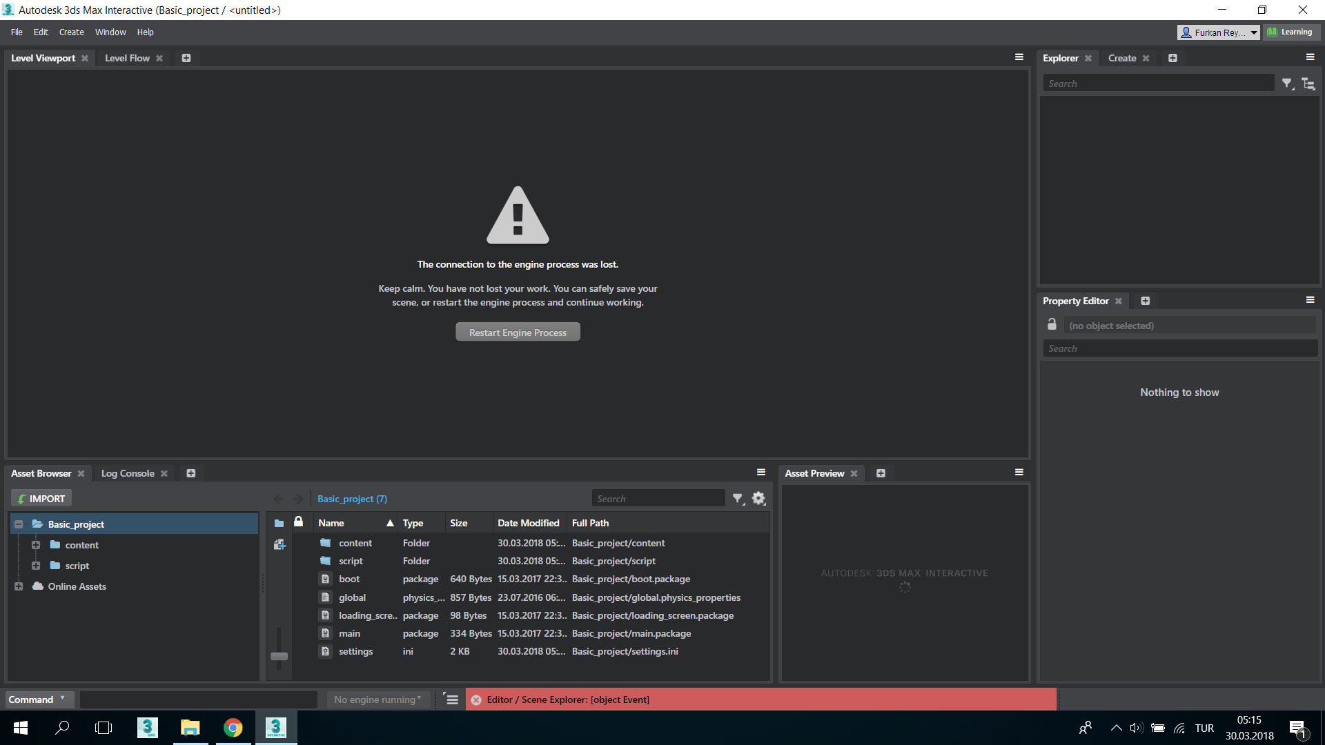Sort asset list by Name column
1325x745 pixels.
click(x=355, y=524)
